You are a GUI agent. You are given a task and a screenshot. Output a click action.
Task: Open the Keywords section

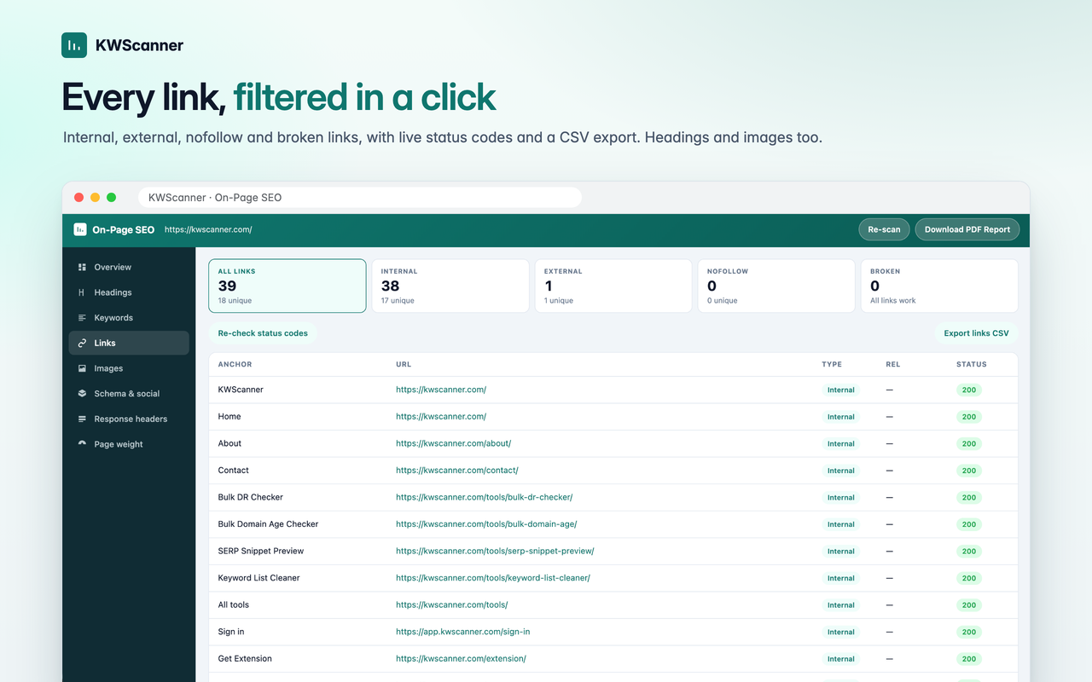coord(129,318)
